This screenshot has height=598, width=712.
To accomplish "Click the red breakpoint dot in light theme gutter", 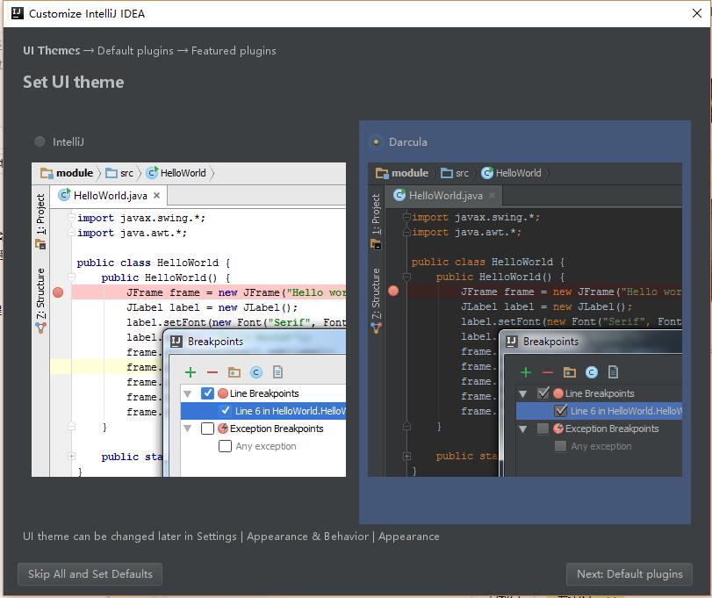I will [58, 292].
